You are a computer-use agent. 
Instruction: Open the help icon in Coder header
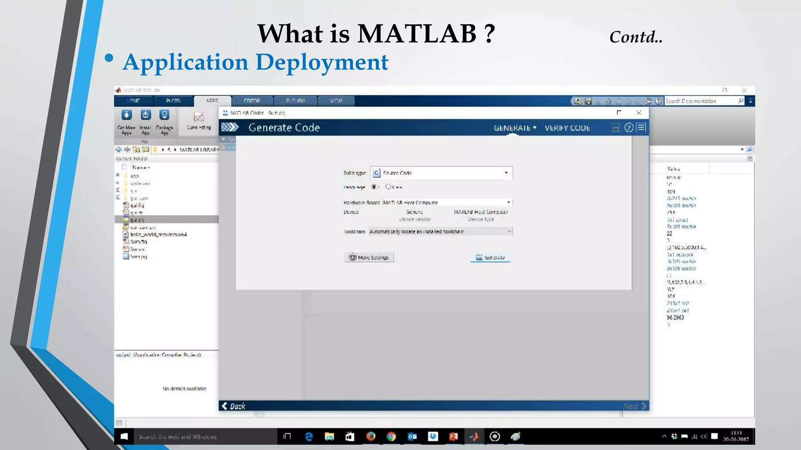[x=629, y=128]
